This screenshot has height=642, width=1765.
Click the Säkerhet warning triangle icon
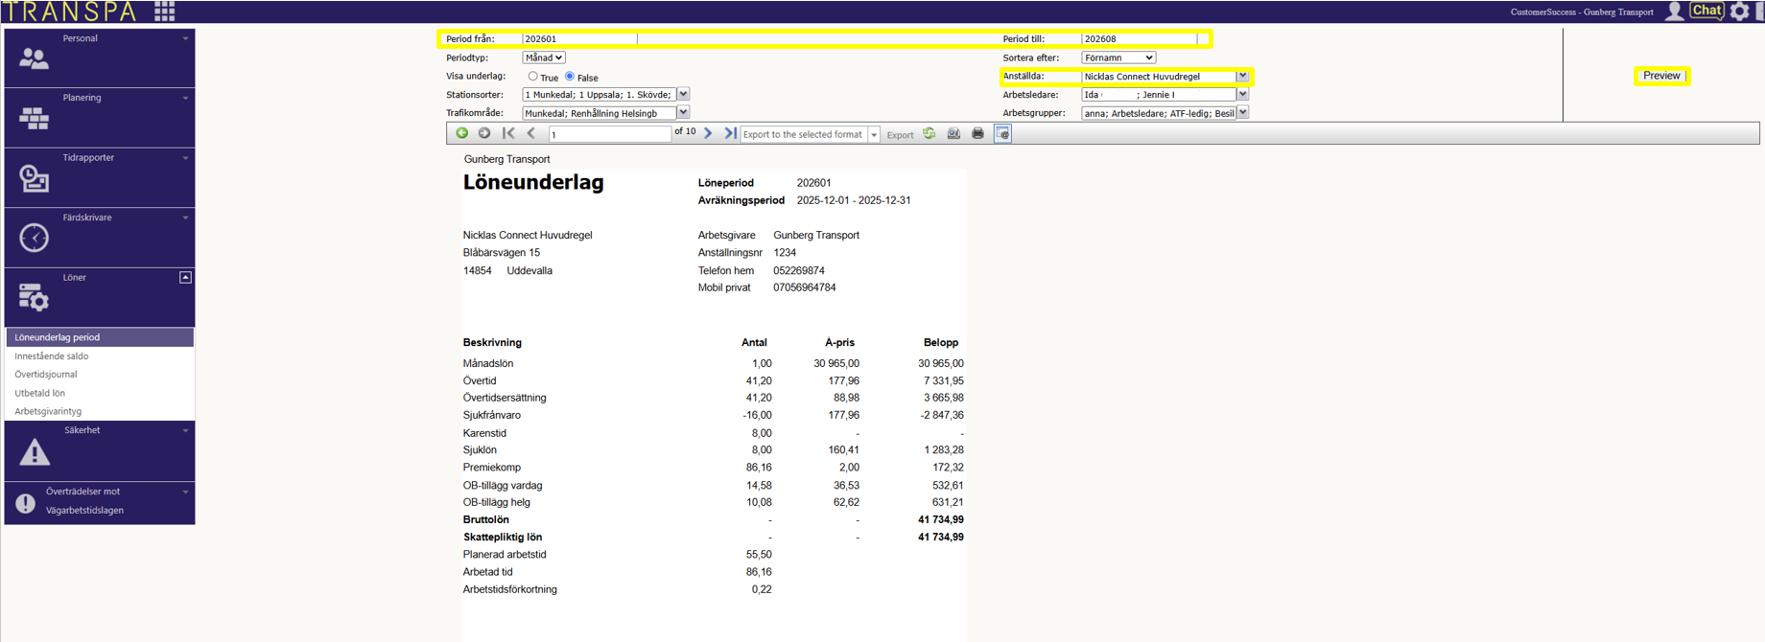[x=35, y=451]
